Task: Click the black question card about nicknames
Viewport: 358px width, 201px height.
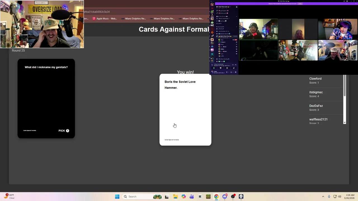Action: [x=46, y=99]
